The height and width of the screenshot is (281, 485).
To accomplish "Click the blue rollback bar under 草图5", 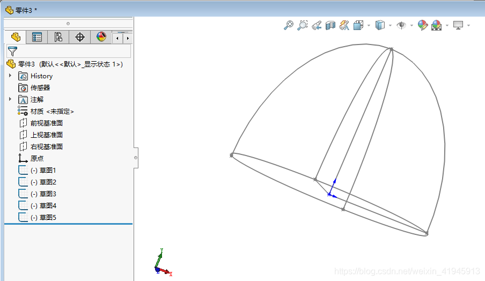I will pyautogui.click(x=68, y=224).
